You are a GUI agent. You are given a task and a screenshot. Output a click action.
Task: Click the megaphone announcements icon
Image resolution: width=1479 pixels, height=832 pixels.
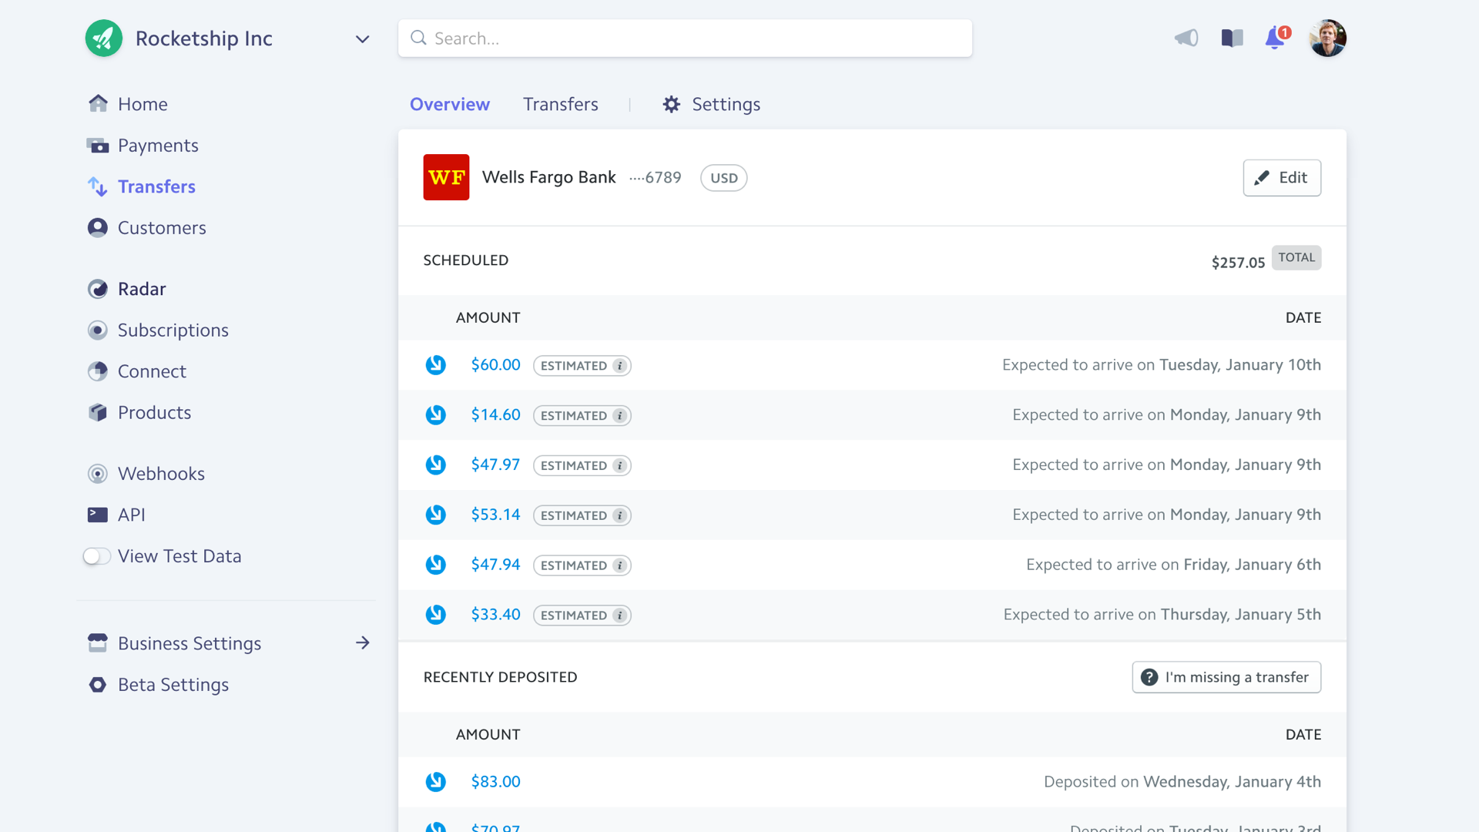[x=1186, y=38]
